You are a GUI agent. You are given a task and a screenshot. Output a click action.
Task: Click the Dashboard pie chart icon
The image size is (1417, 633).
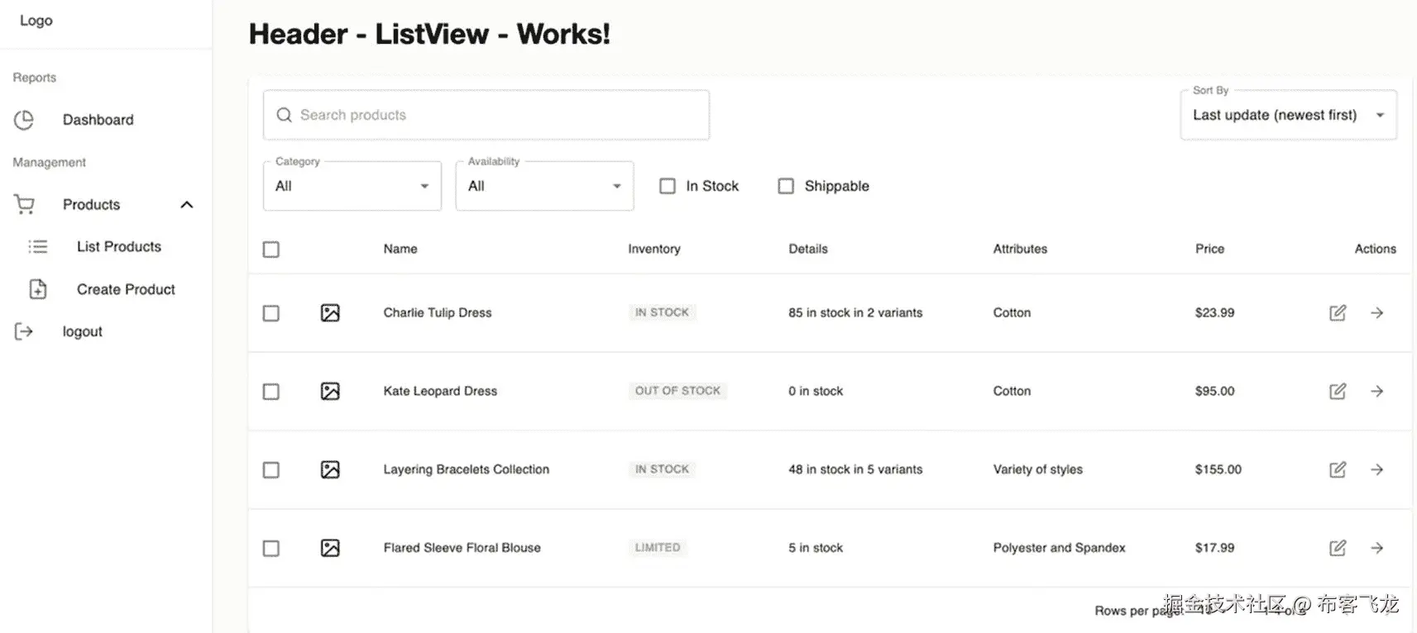(24, 120)
